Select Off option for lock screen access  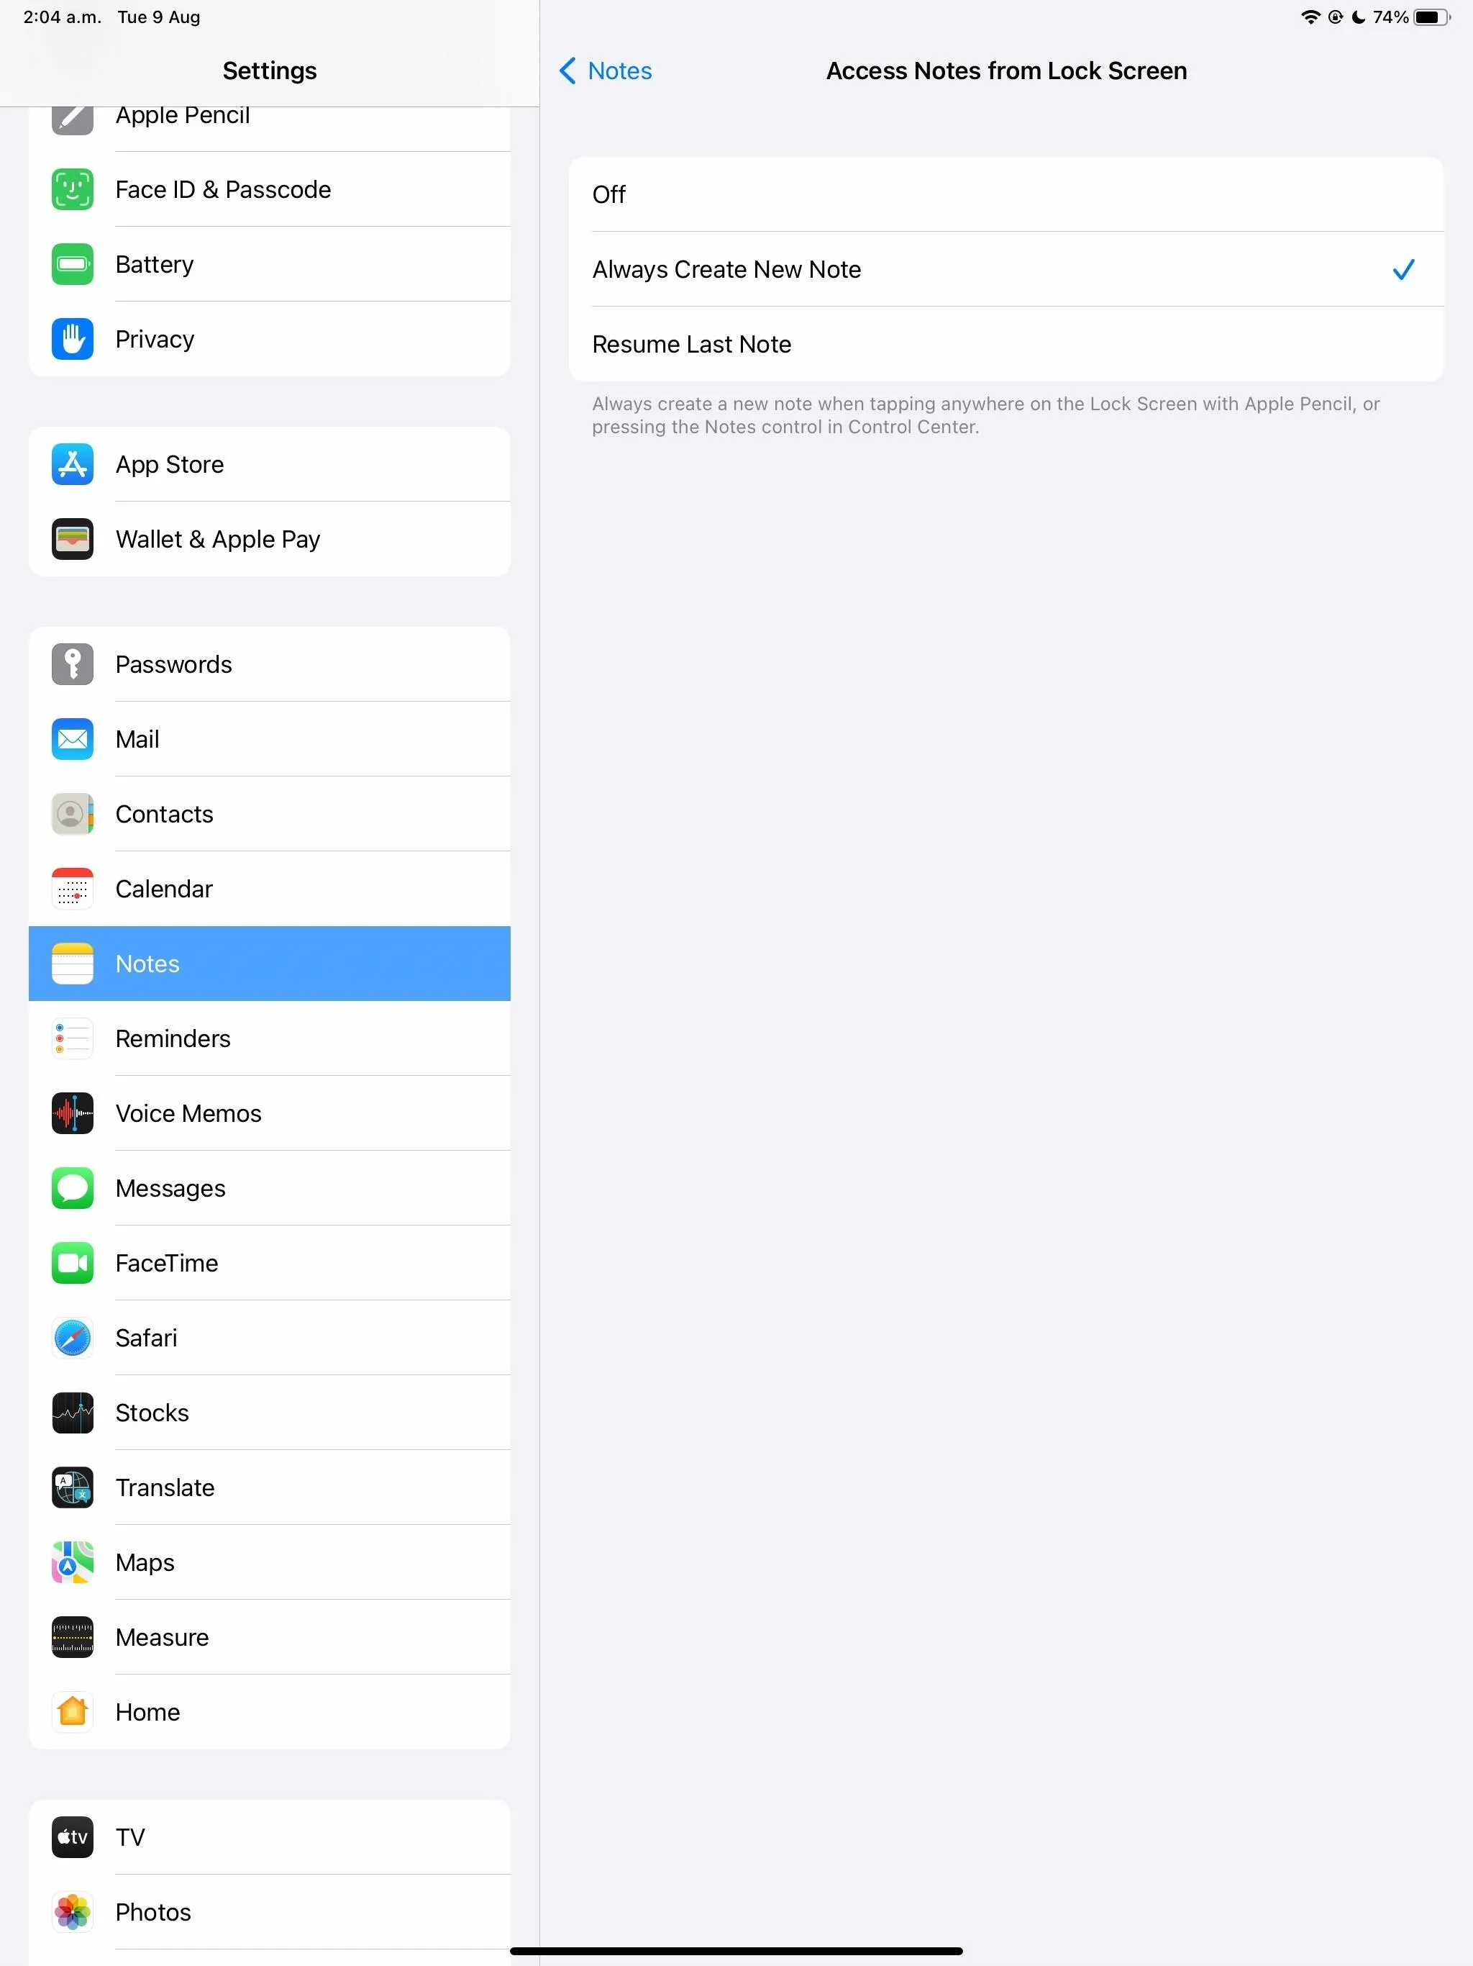(1005, 194)
